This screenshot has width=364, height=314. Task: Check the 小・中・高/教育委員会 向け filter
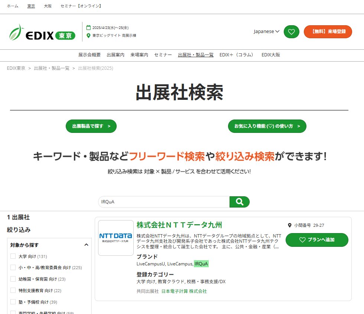pos(13,267)
